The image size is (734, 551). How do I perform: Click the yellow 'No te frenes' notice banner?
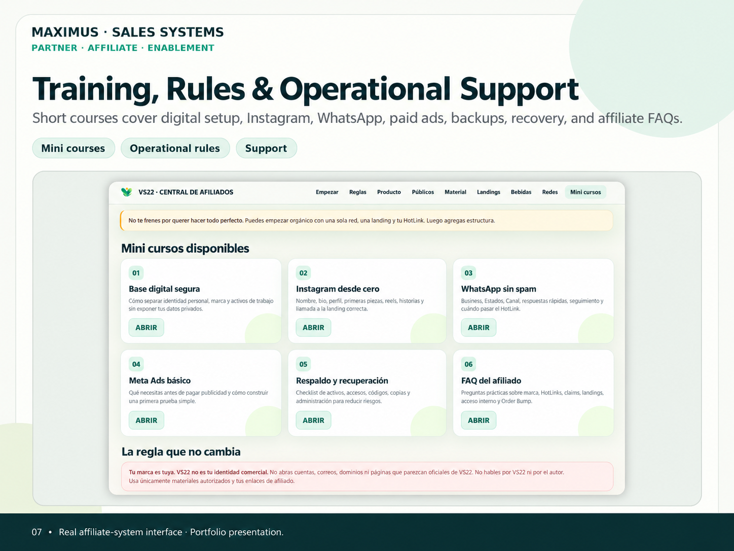click(x=366, y=221)
